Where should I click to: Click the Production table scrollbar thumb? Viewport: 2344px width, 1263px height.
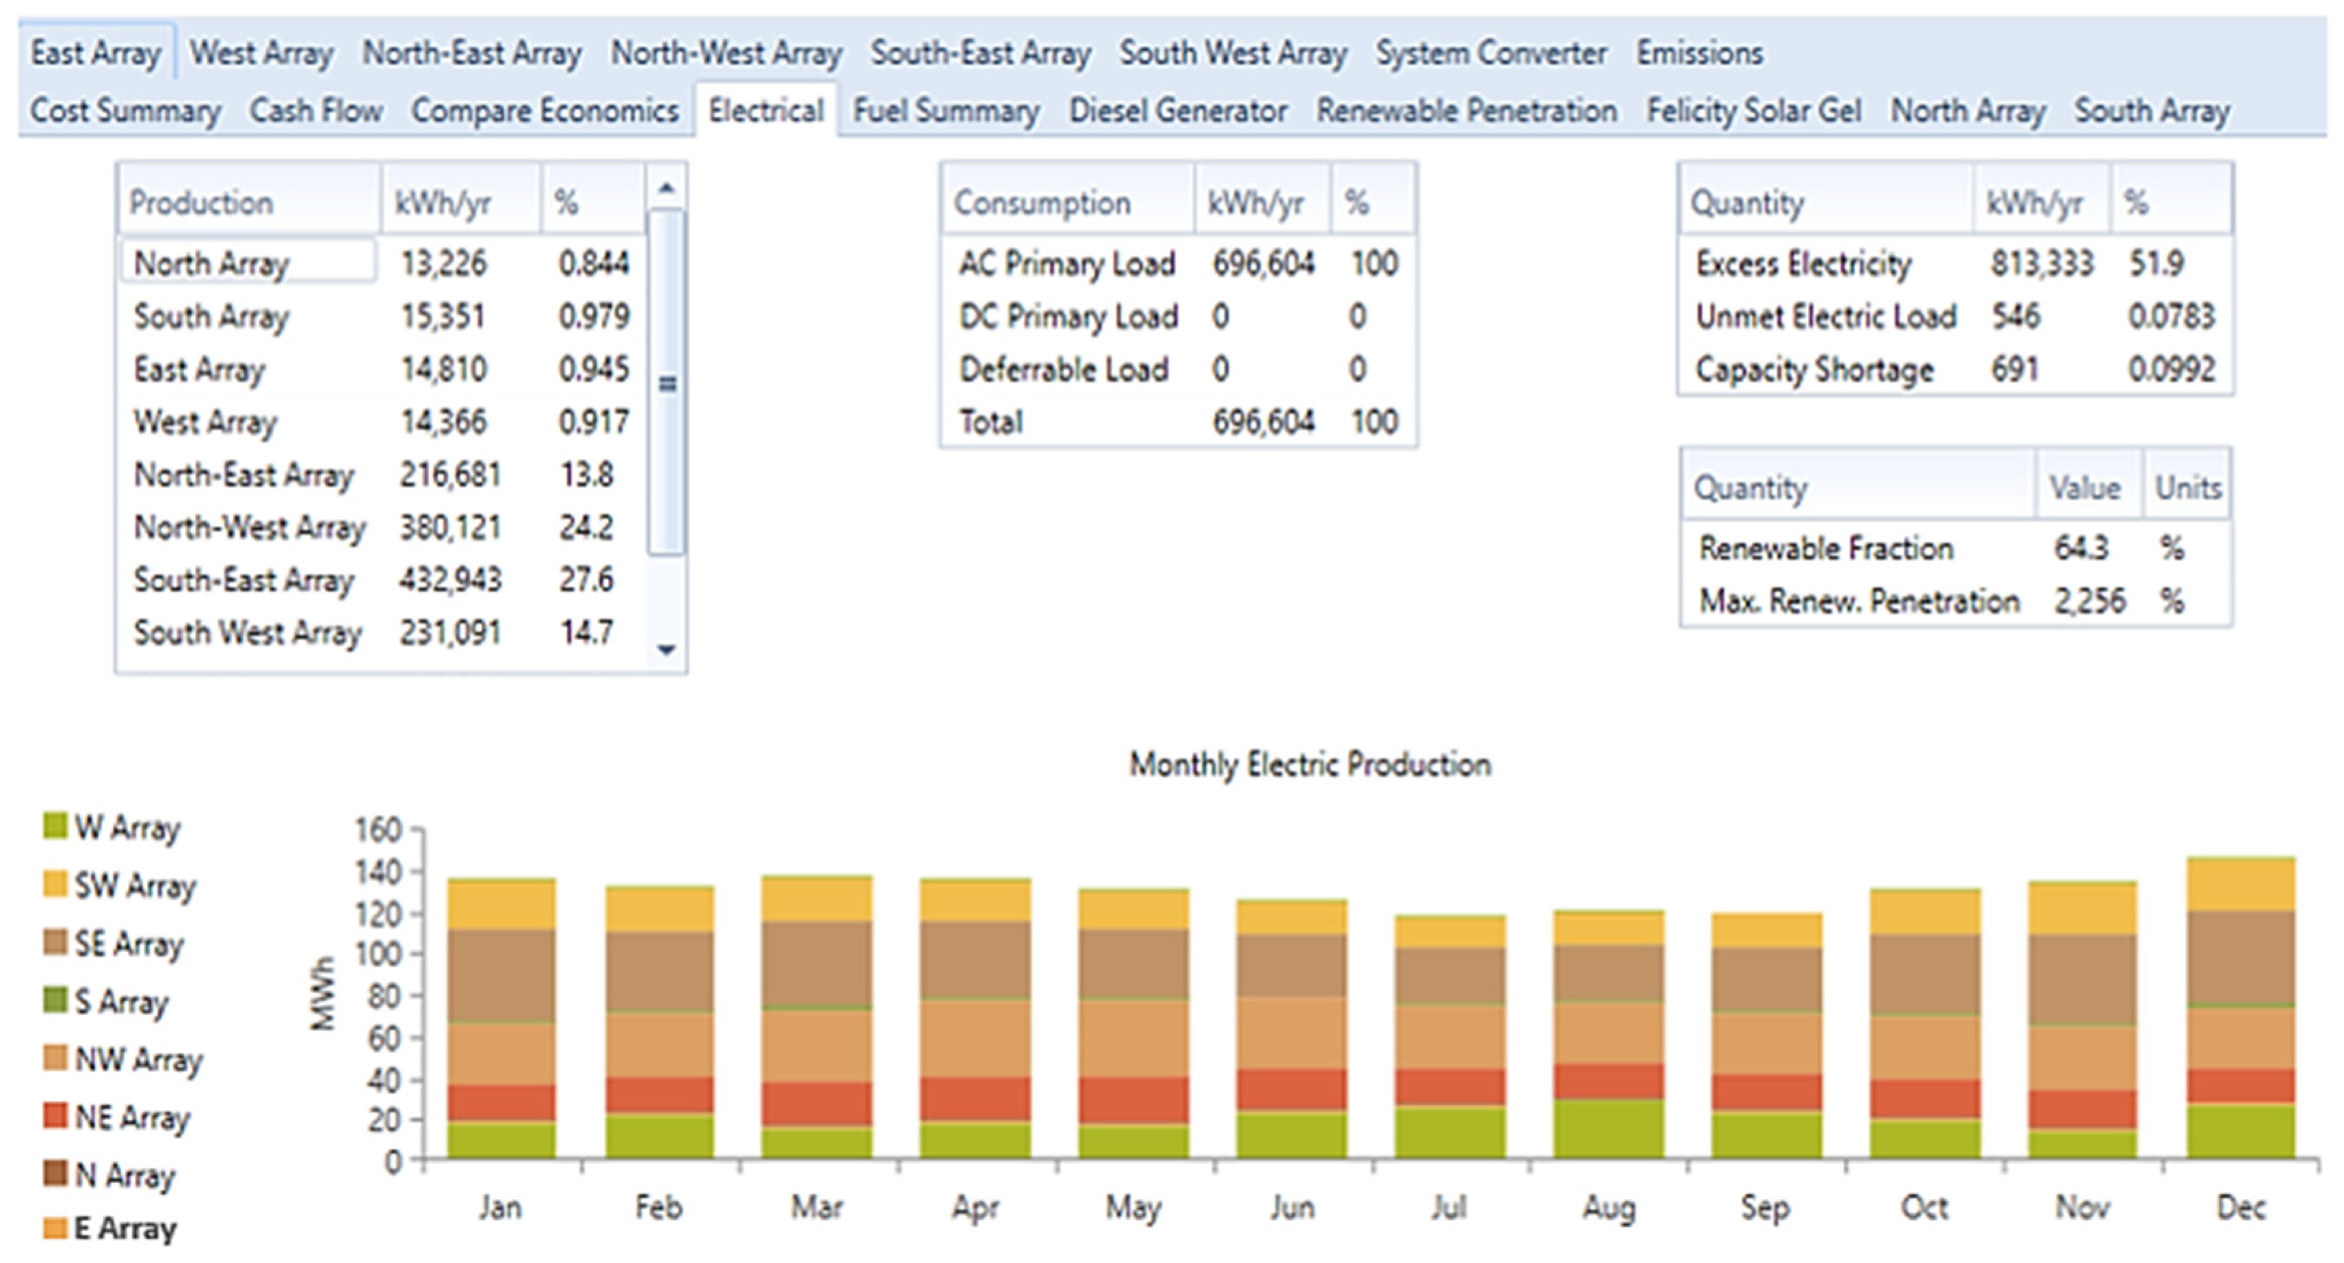pyautogui.click(x=667, y=382)
